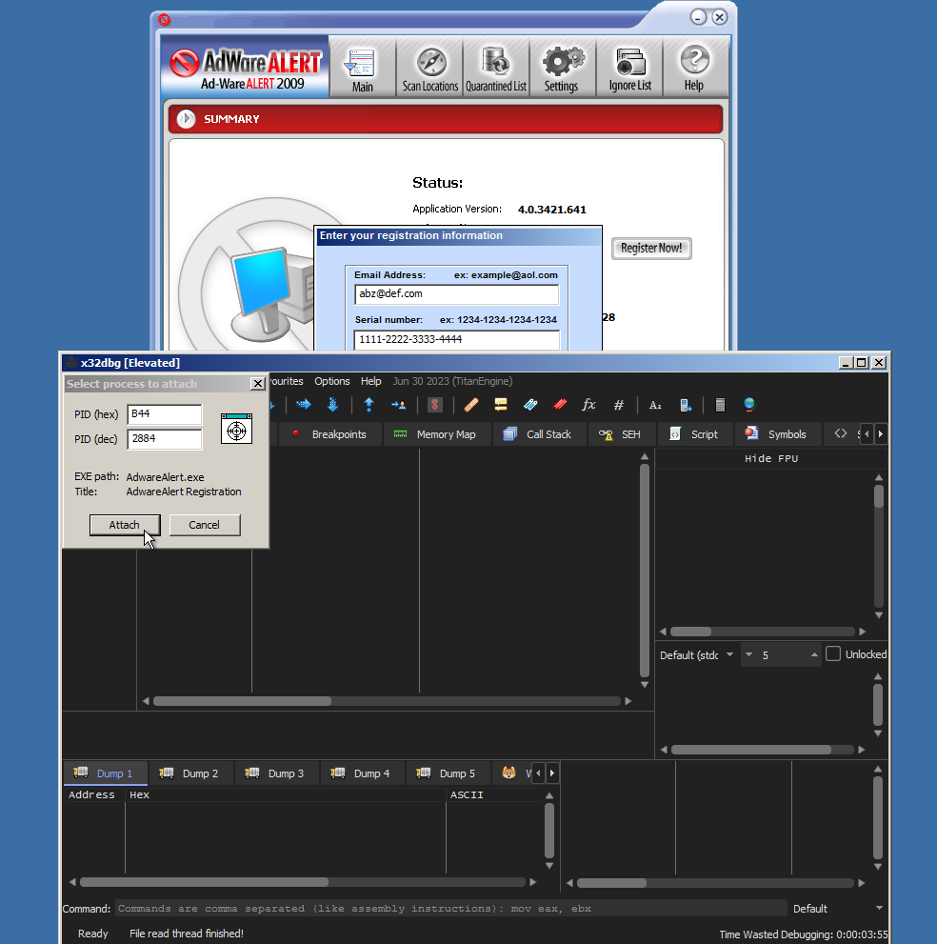Toggle the Unlocked checkbox
This screenshot has height=944, width=937.
click(833, 653)
